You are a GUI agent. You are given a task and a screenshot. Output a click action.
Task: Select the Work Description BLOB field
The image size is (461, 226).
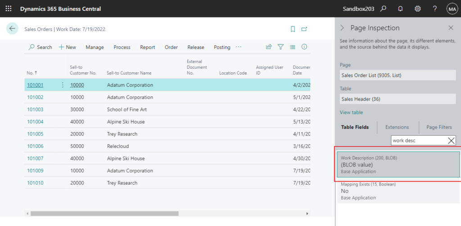(398, 164)
